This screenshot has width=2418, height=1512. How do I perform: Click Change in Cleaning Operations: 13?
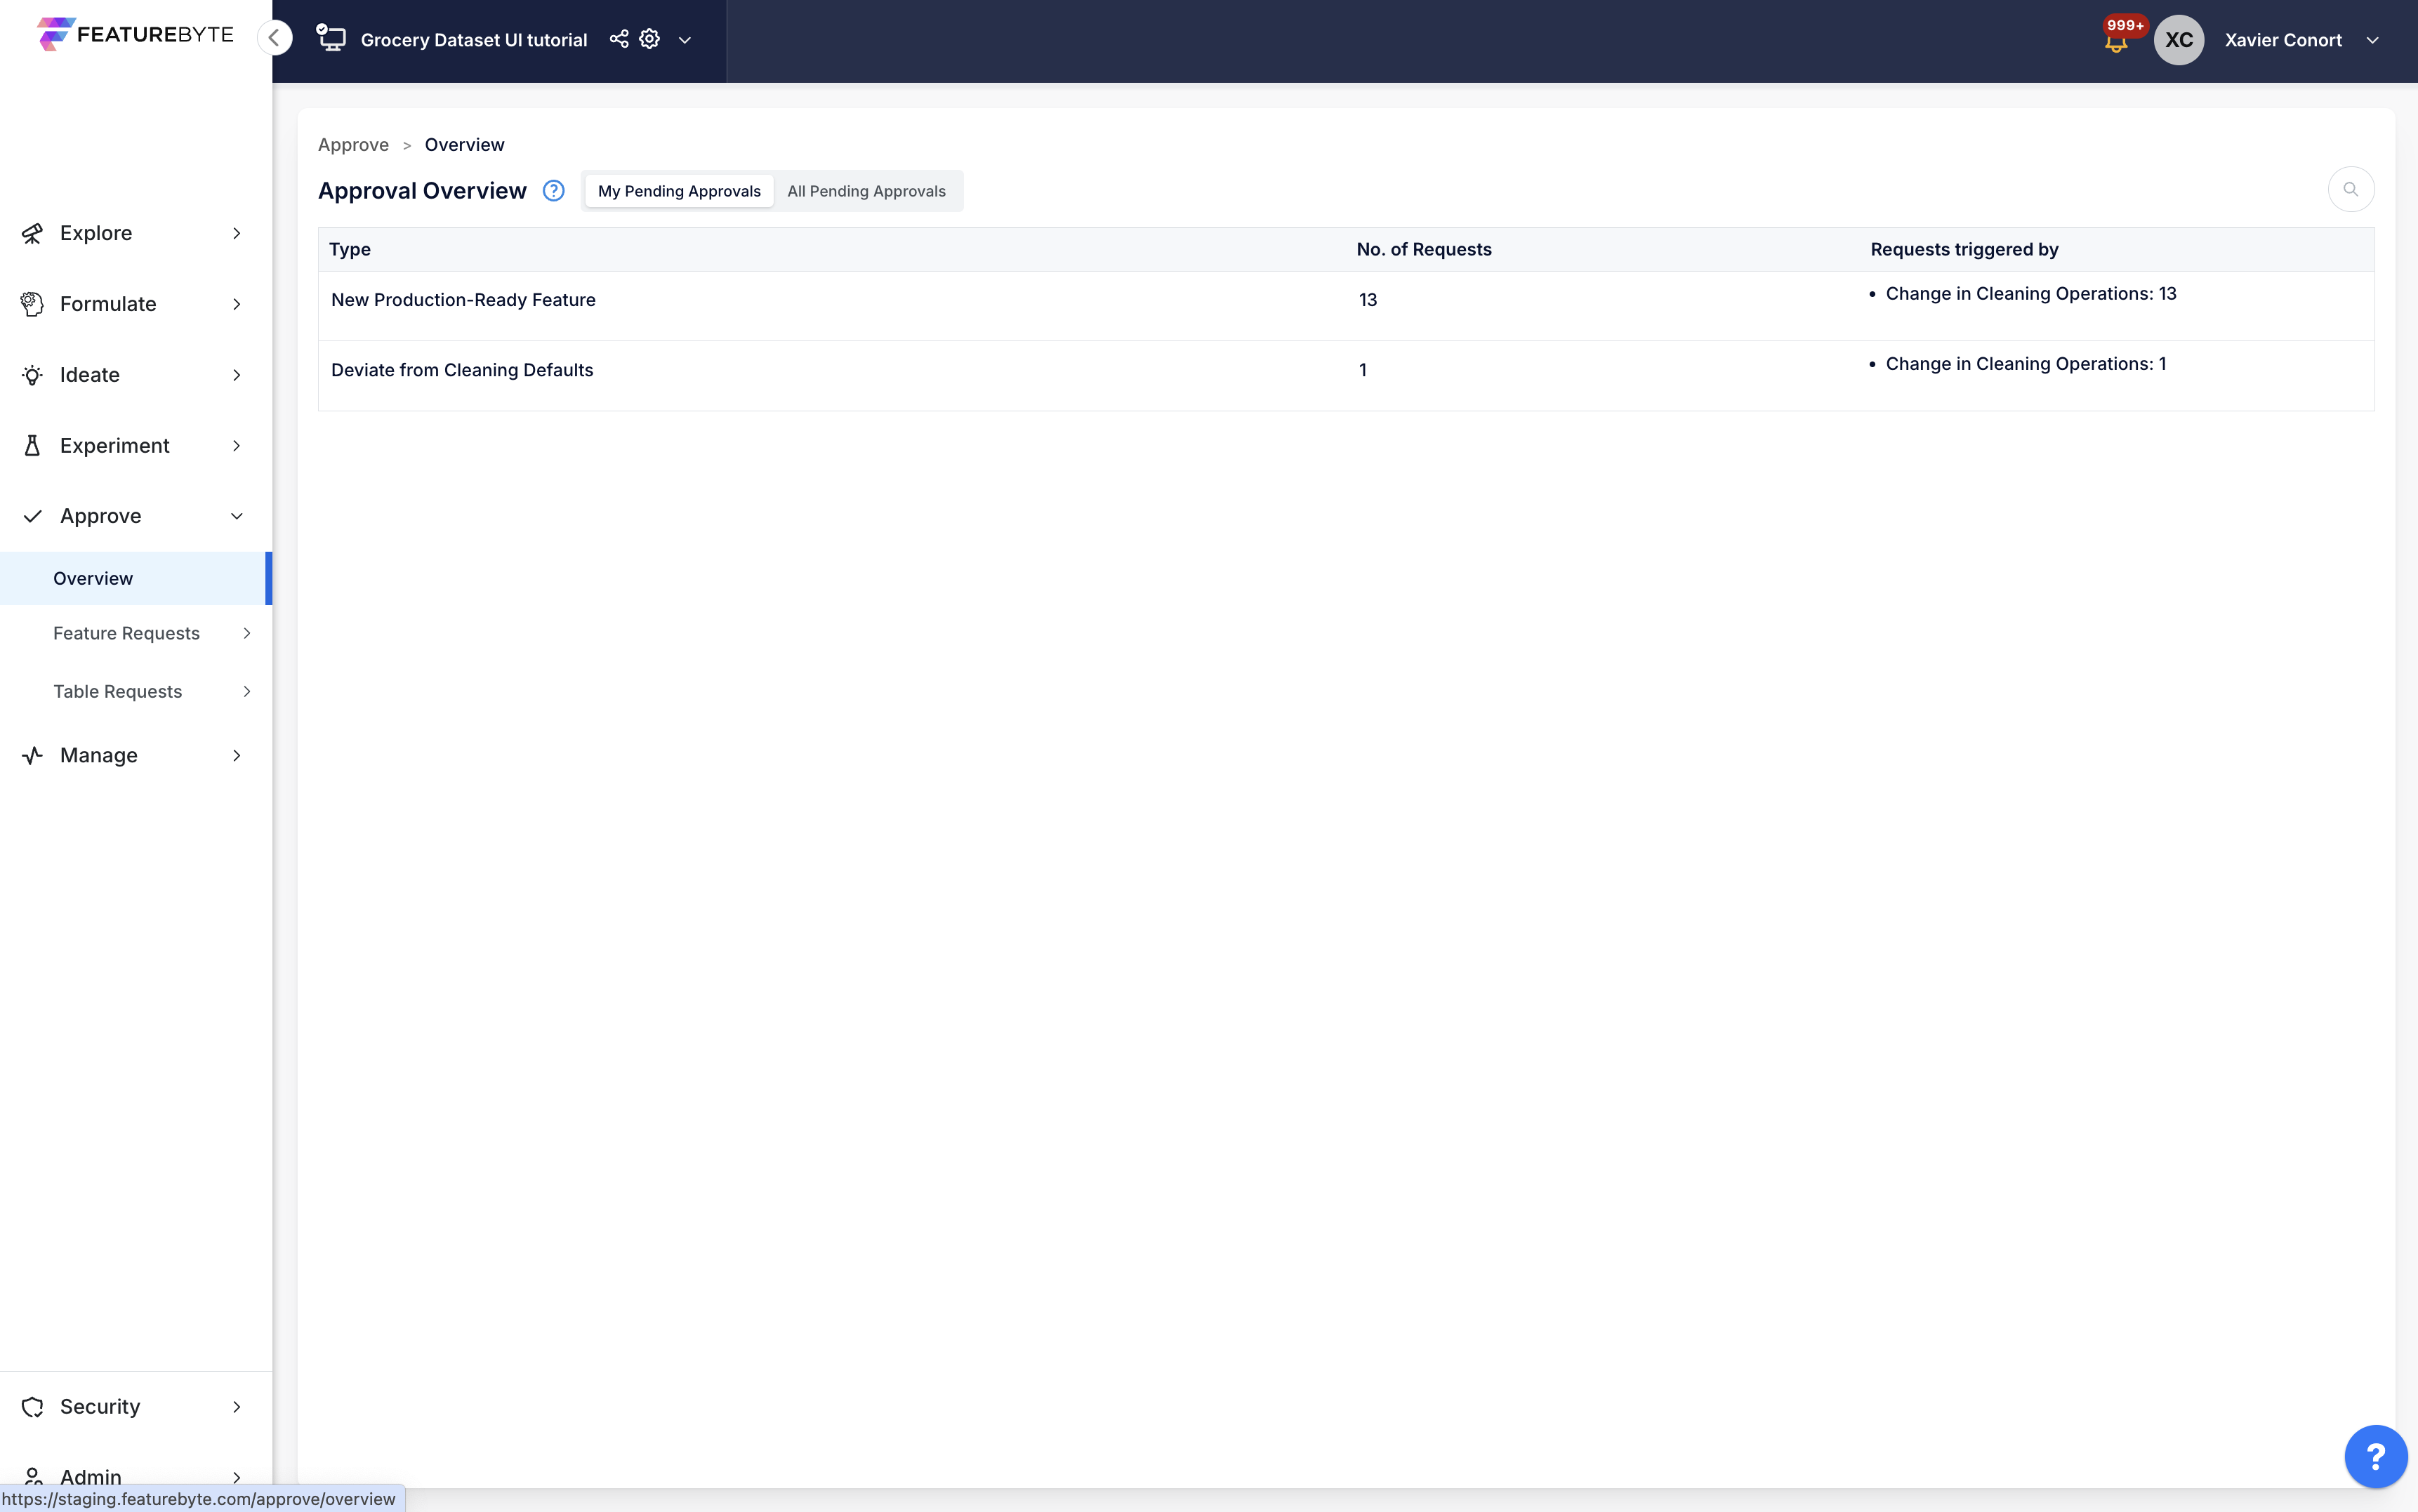click(2030, 294)
